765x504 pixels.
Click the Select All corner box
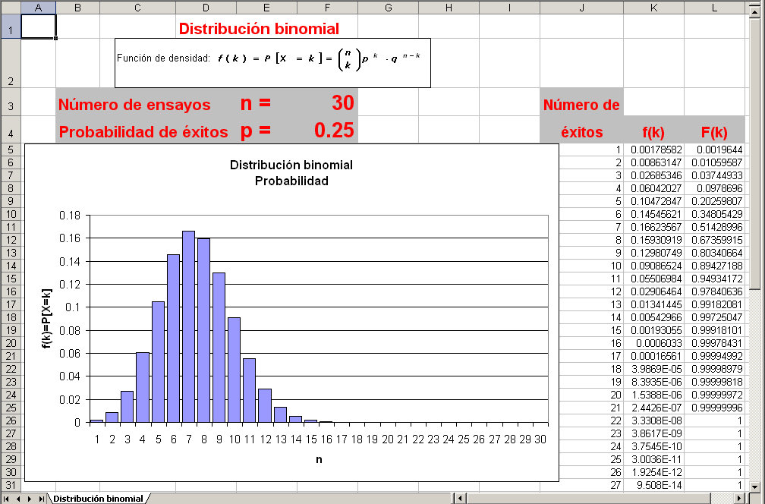click(9, 7)
